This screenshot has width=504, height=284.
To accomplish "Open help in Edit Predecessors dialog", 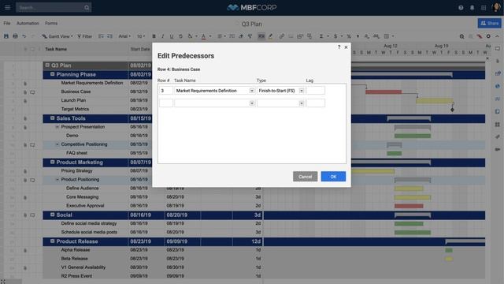I will [339, 47].
